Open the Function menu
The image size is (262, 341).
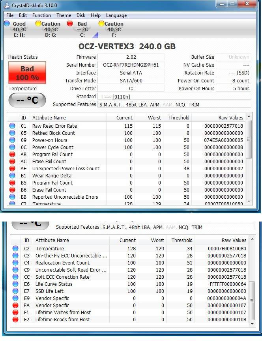click(x=41, y=15)
